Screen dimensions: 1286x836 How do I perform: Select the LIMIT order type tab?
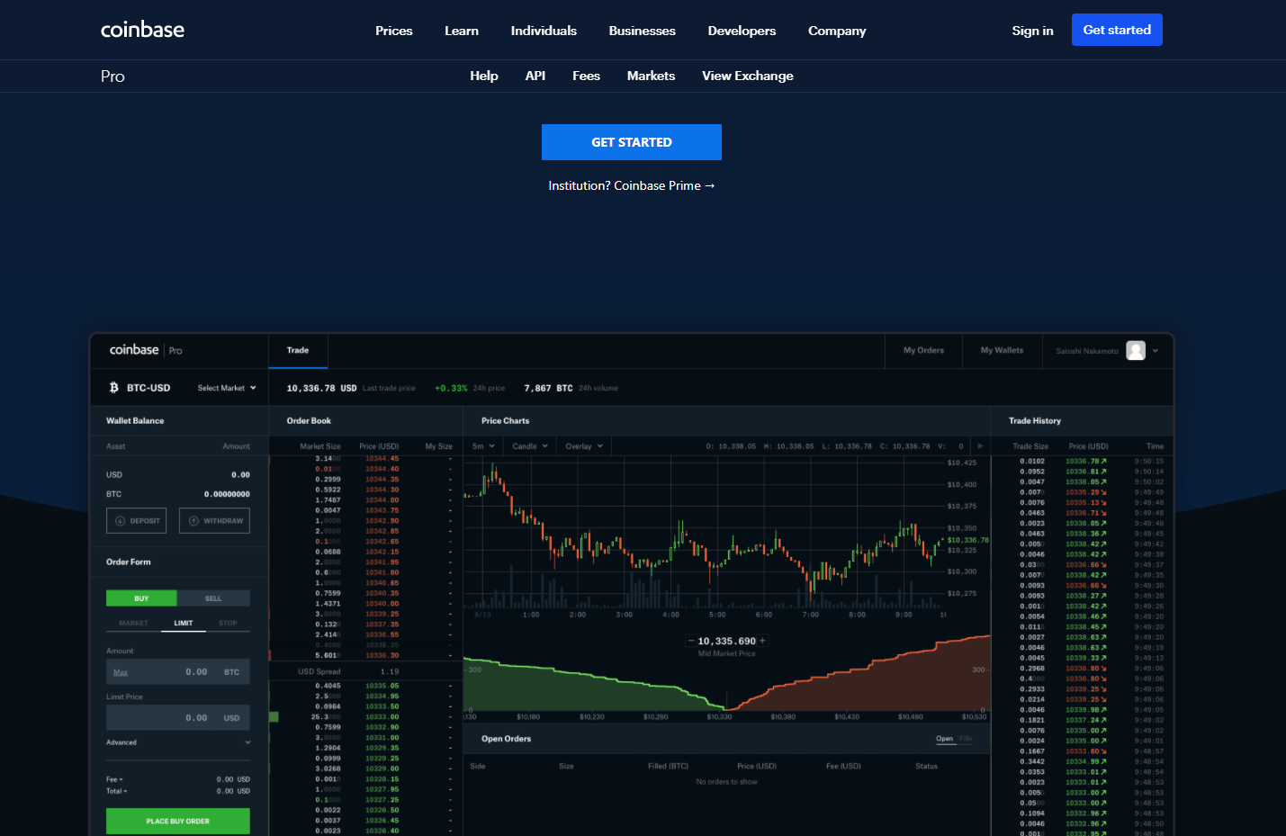pyautogui.click(x=184, y=623)
